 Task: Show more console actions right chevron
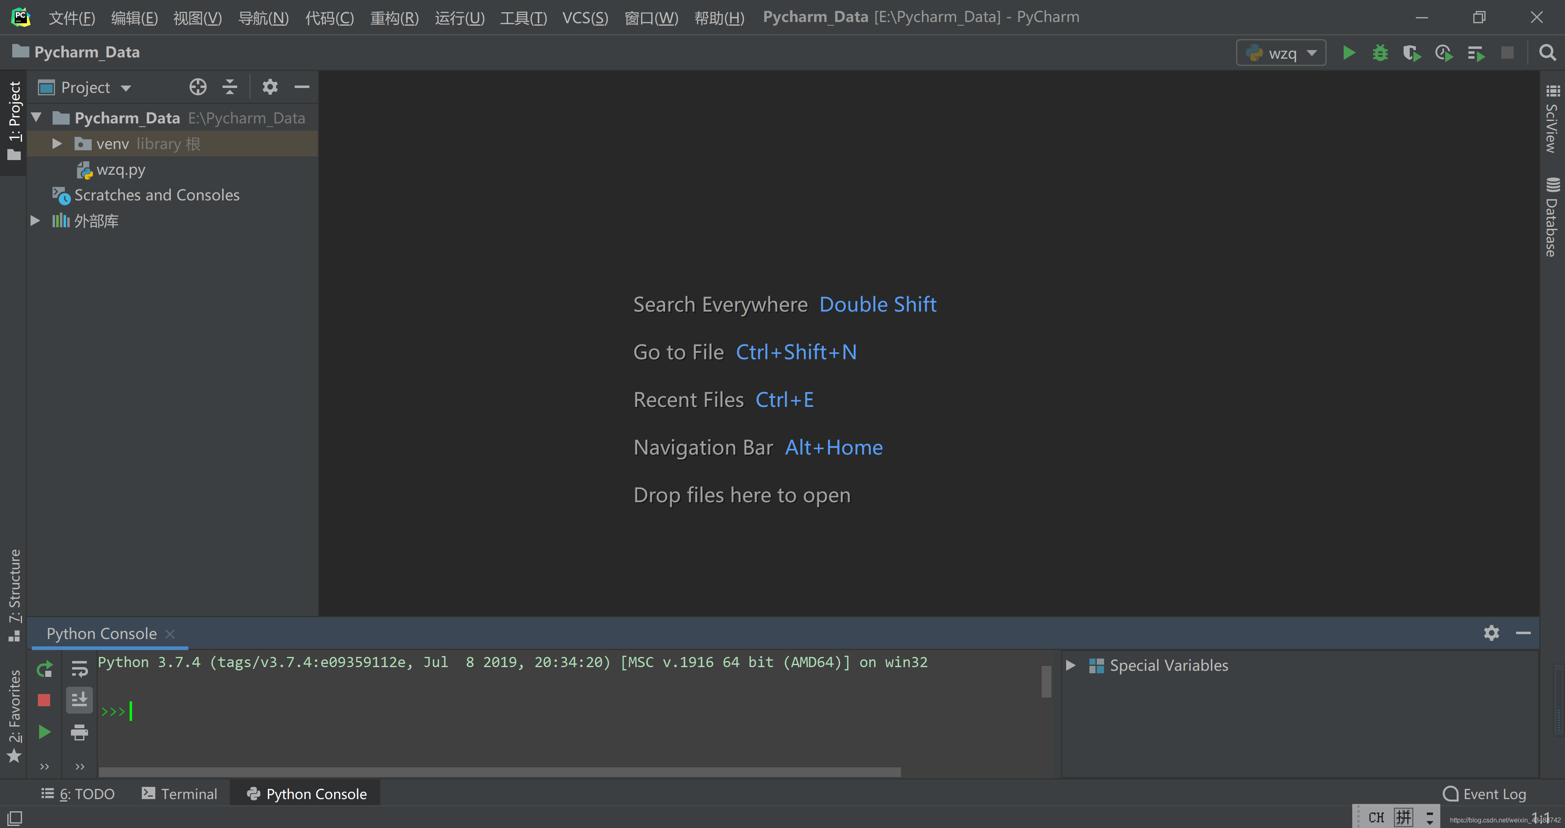coord(79,766)
